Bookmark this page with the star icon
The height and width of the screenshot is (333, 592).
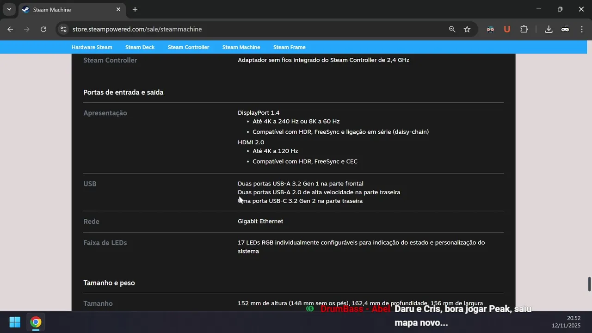[467, 29]
